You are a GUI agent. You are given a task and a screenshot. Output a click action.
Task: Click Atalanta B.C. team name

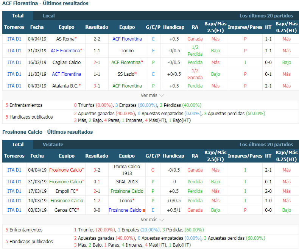coord(65,86)
